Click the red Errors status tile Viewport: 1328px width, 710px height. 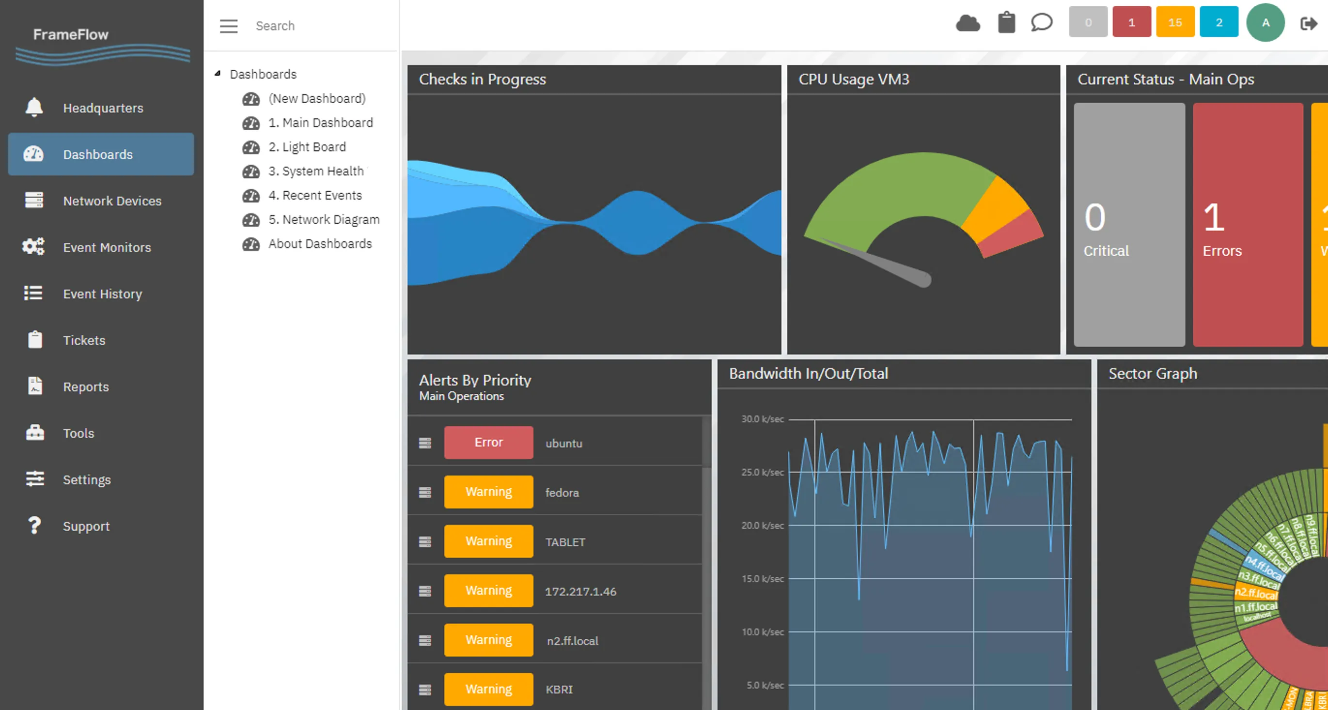(x=1248, y=224)
